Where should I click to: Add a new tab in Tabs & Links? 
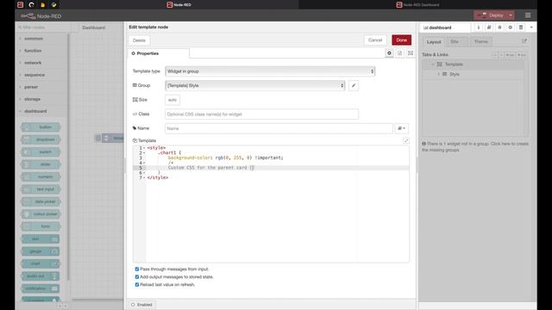(x=510, y=55)
